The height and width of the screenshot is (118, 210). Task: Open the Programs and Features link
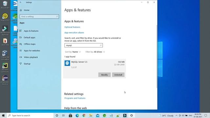(x=75, y=98)
